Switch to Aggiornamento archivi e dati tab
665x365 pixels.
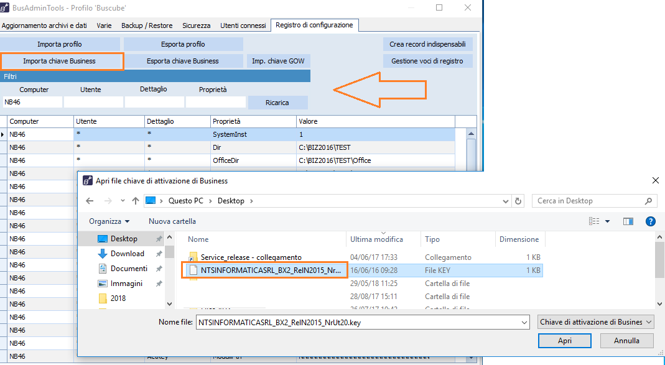(44, 25)
